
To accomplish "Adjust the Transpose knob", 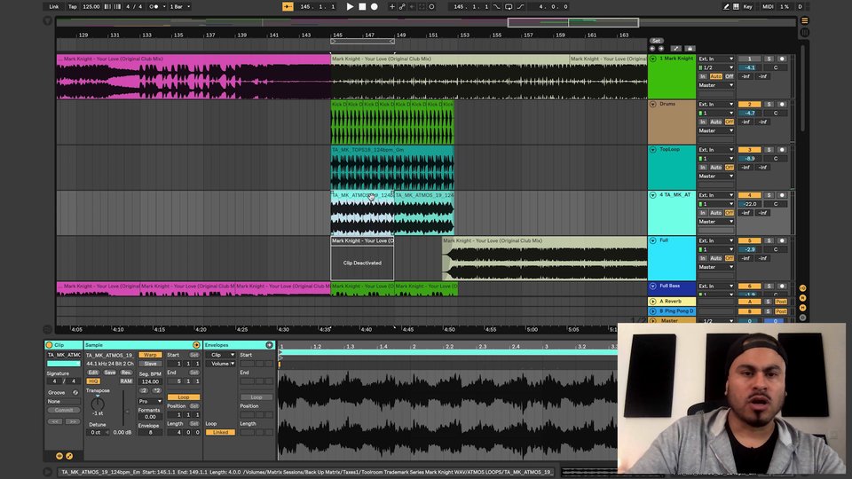I will 98,404.
